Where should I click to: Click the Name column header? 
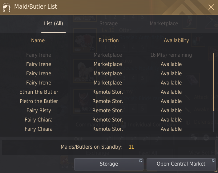(x=38, y=40)
